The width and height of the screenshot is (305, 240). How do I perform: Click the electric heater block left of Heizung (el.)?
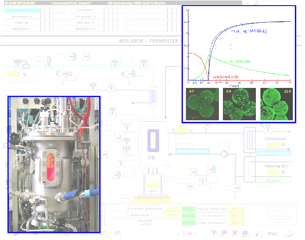[x=250, y=169]
